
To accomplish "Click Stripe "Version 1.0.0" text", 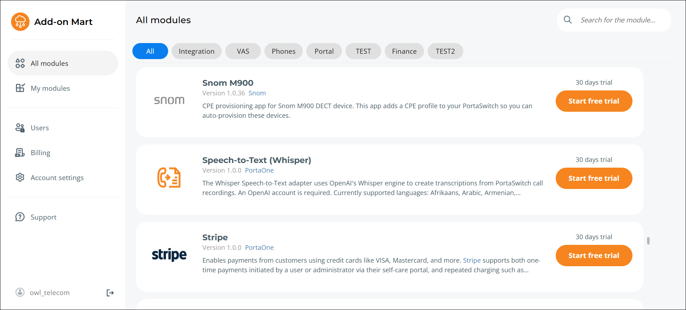I will (222, 248).
